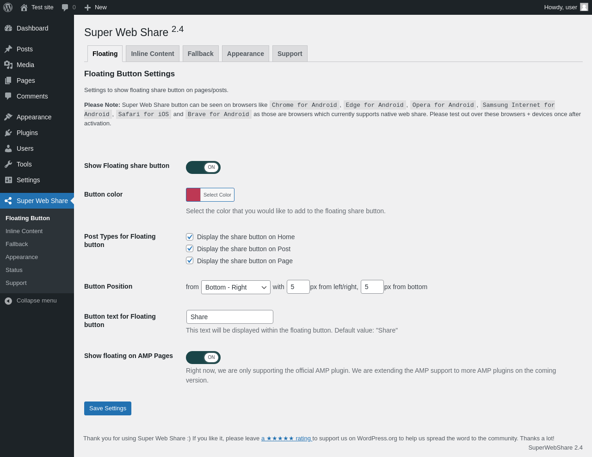Toggle the Show Floating share button switch
The width and height of the screenshot is (592, 457).
(x=203, y=167)
